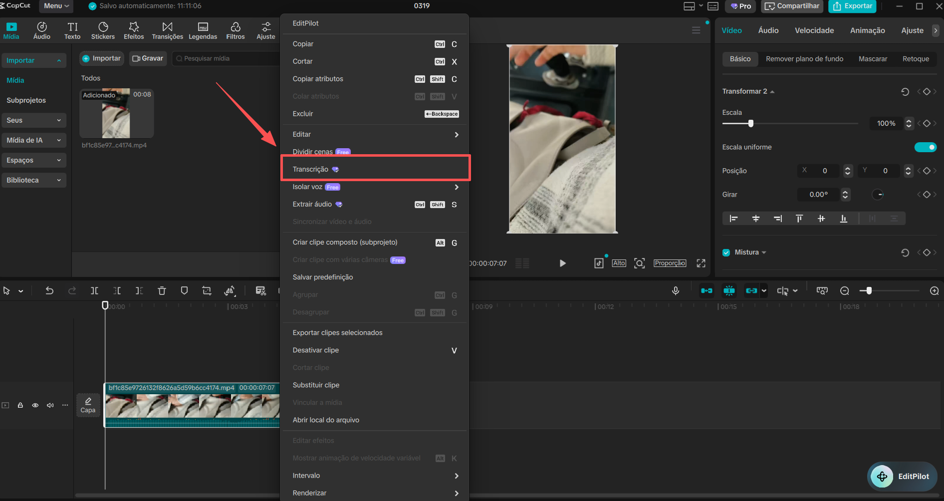The width and height of the screenshot is (944, 501).
Task: Adjust the timeline zoom slider
Action: pyautogui.click(x=869, y=290)
